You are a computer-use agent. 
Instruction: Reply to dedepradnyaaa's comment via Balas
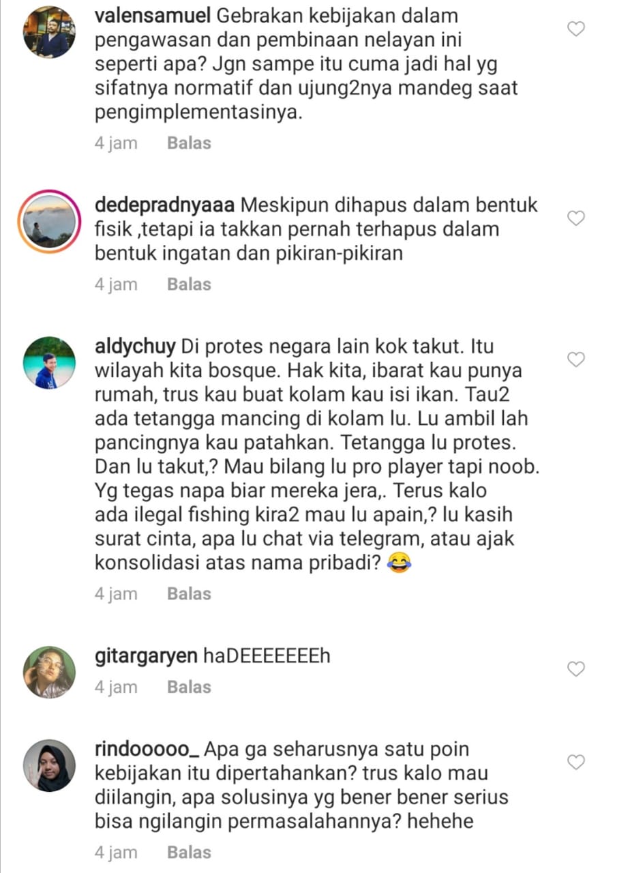click(189, 284)
